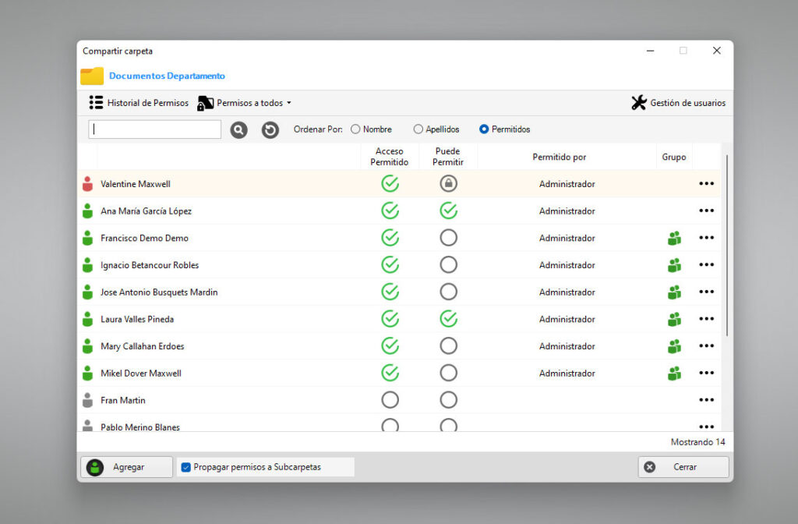Enable Puede Permitir for Mikel Dover Maxwell
Viewport: 798px width, 524px height.
coord(448,372)
